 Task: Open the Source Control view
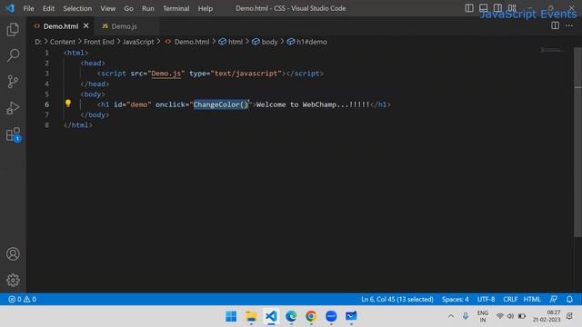coord(13,82)
